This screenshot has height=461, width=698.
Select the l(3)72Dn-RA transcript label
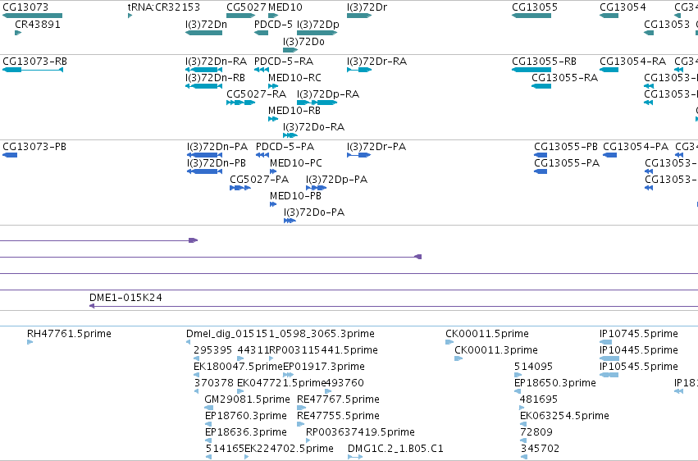(216, 62)
